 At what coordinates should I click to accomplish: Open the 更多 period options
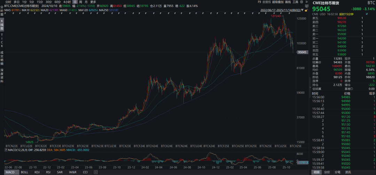(x=93, y=2)
